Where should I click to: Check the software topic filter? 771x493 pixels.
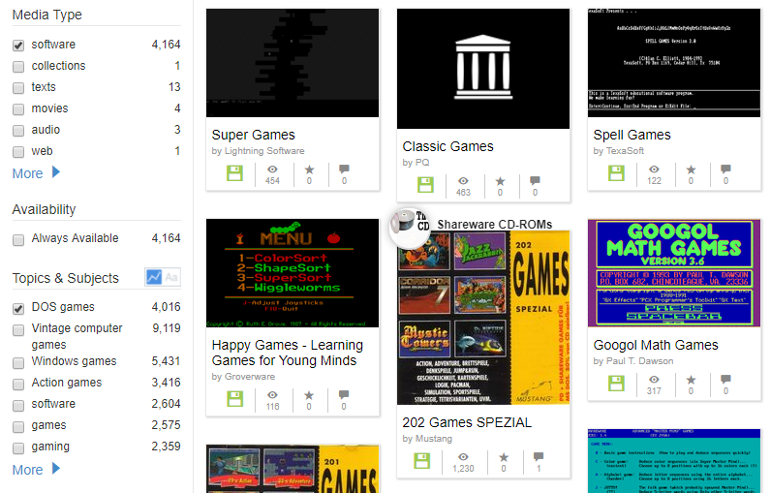coord(18,406)
